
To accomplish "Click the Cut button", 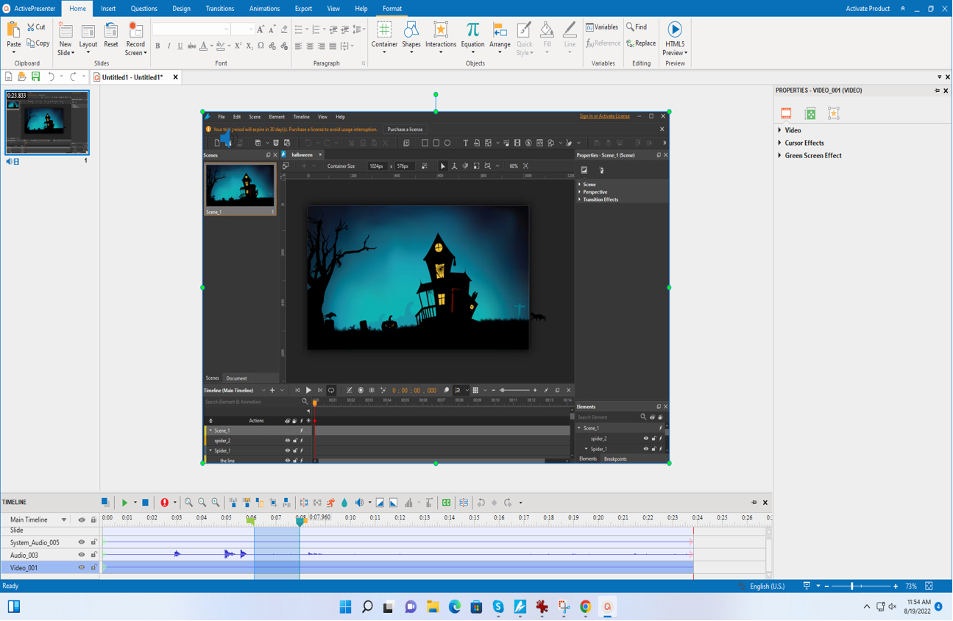I will click(36, 27).
